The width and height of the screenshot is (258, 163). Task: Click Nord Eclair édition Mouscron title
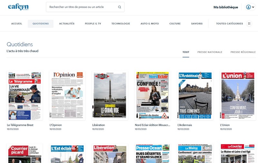153,125
